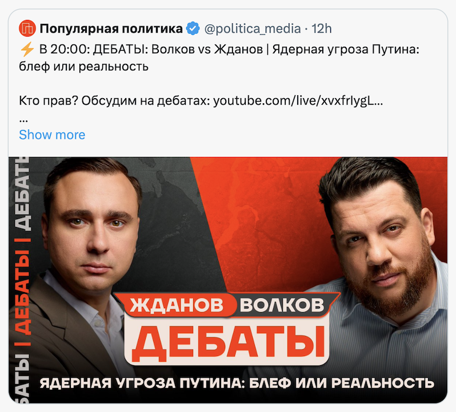Open the 12h timestamp link

(321, 29)
